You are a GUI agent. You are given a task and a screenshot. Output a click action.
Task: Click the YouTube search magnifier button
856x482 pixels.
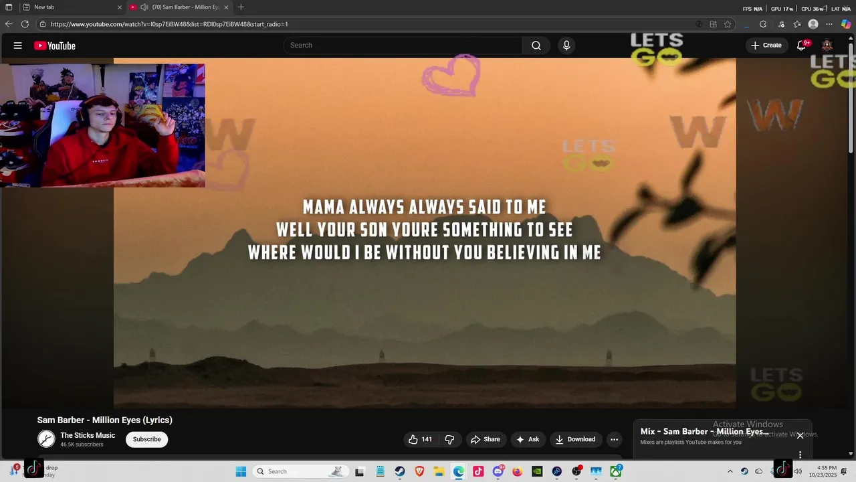point(536,46)
